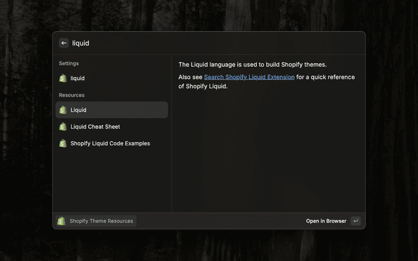Click the Shopify Theme Resources label

(x=101, y=221)
